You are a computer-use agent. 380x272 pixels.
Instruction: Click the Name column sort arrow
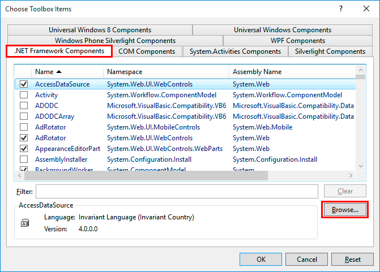[59, 72]
